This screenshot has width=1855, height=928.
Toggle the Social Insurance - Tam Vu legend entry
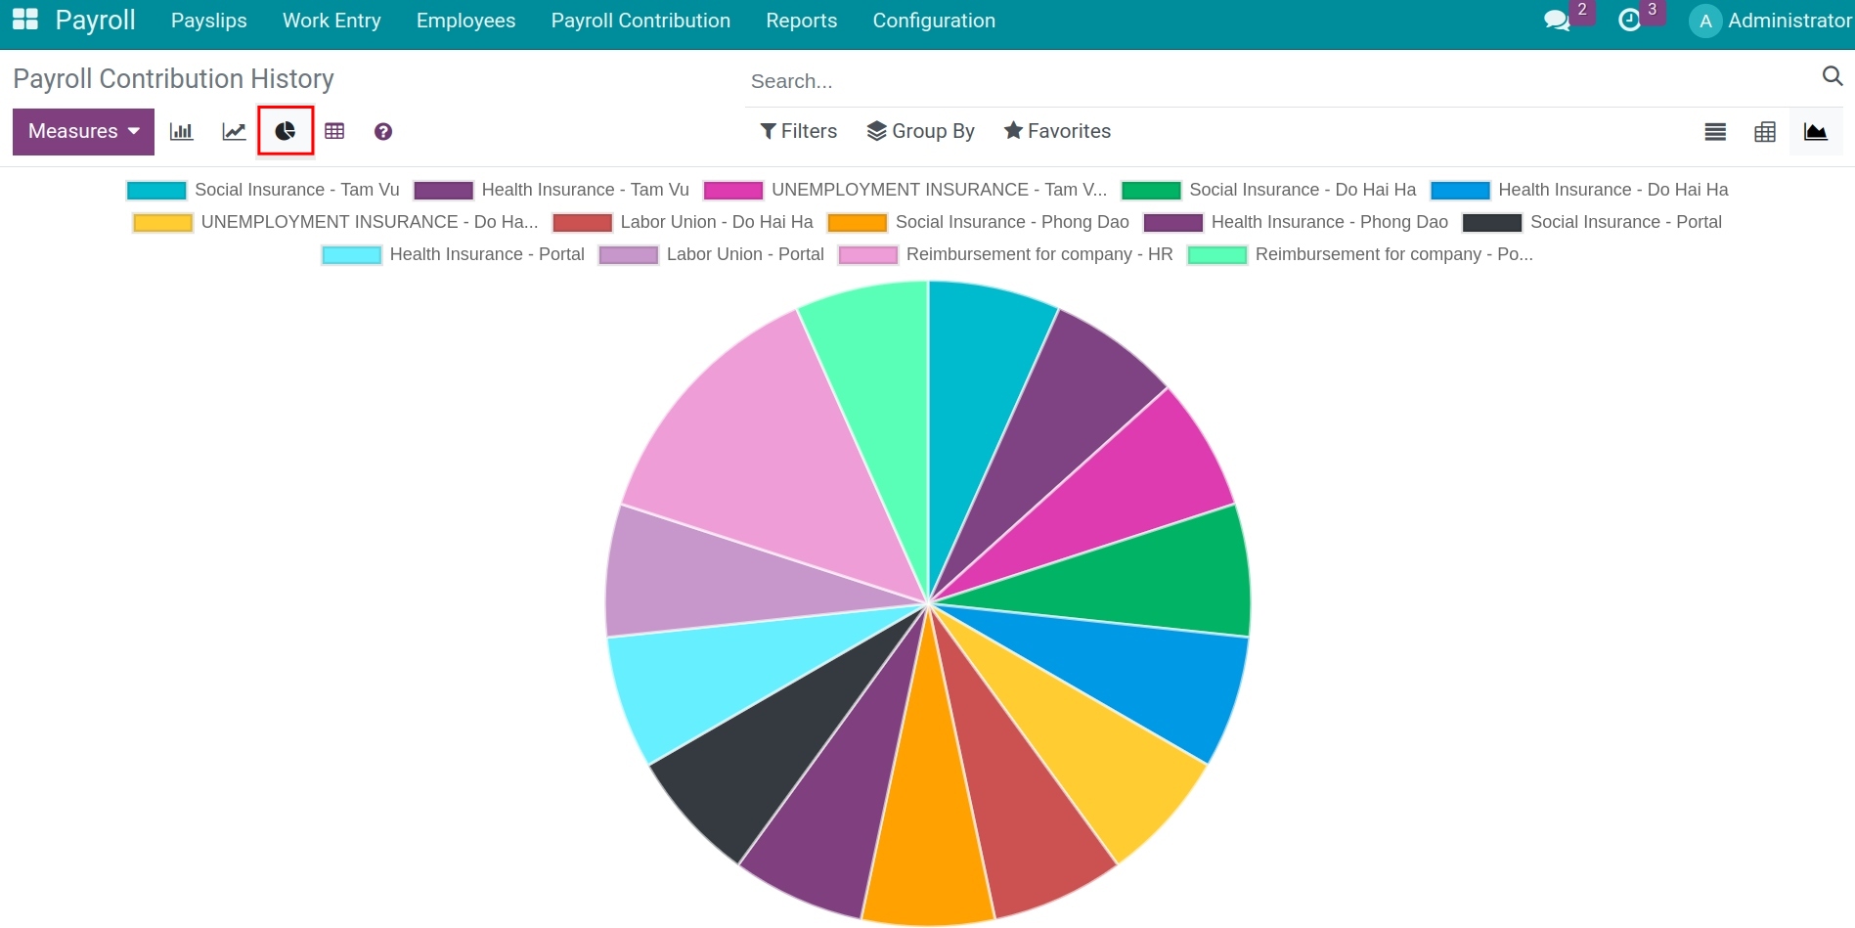click(x=296, y=190)
